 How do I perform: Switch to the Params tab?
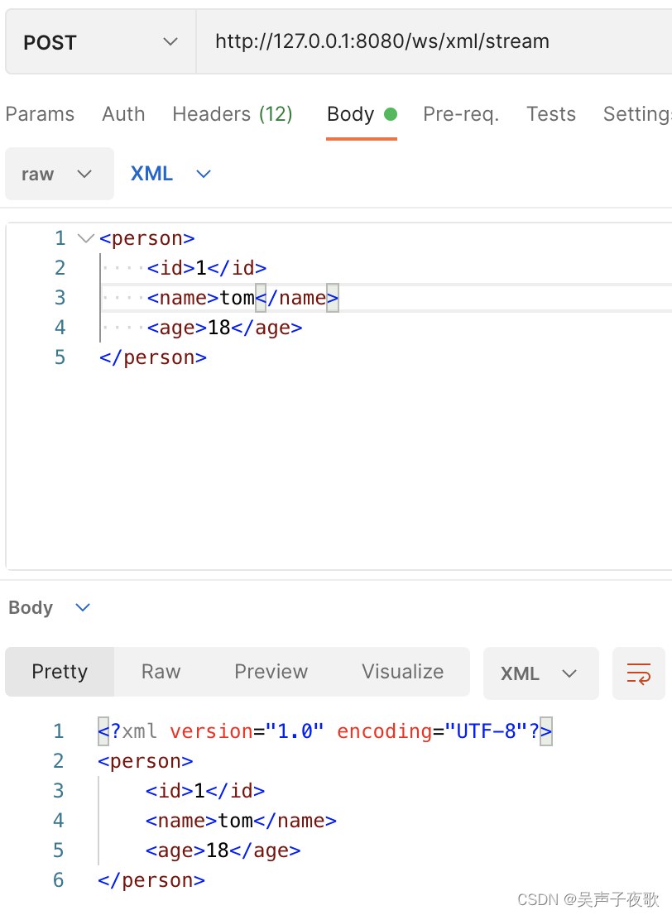pyautogui.click(x=40, y=114)
